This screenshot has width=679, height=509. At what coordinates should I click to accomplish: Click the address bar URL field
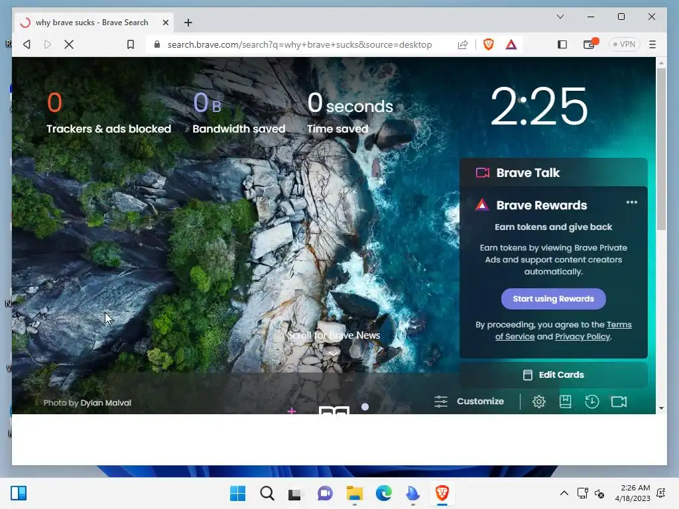point(300,44)
